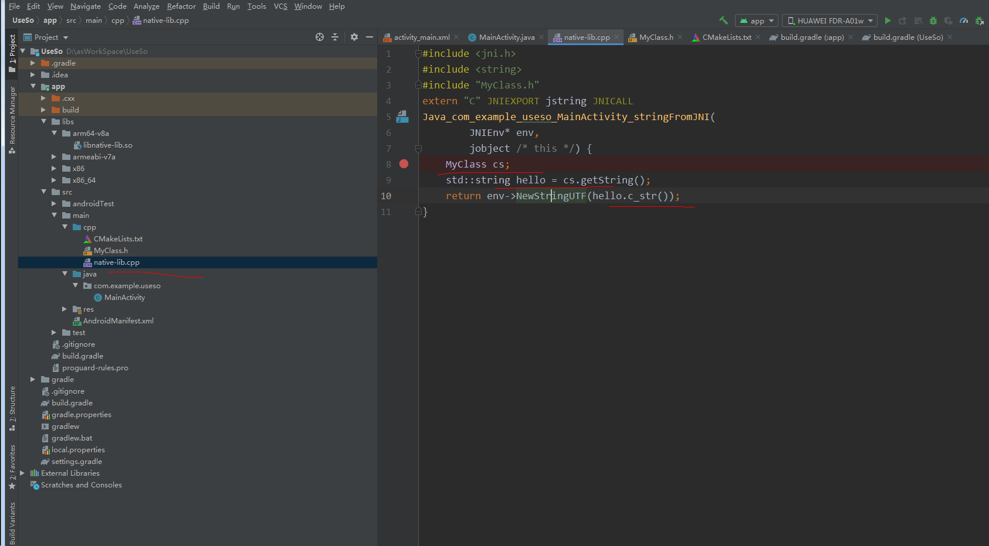989x546 pixels.
Task: Profile the app with the profiler icon
Action: point(963,20)
